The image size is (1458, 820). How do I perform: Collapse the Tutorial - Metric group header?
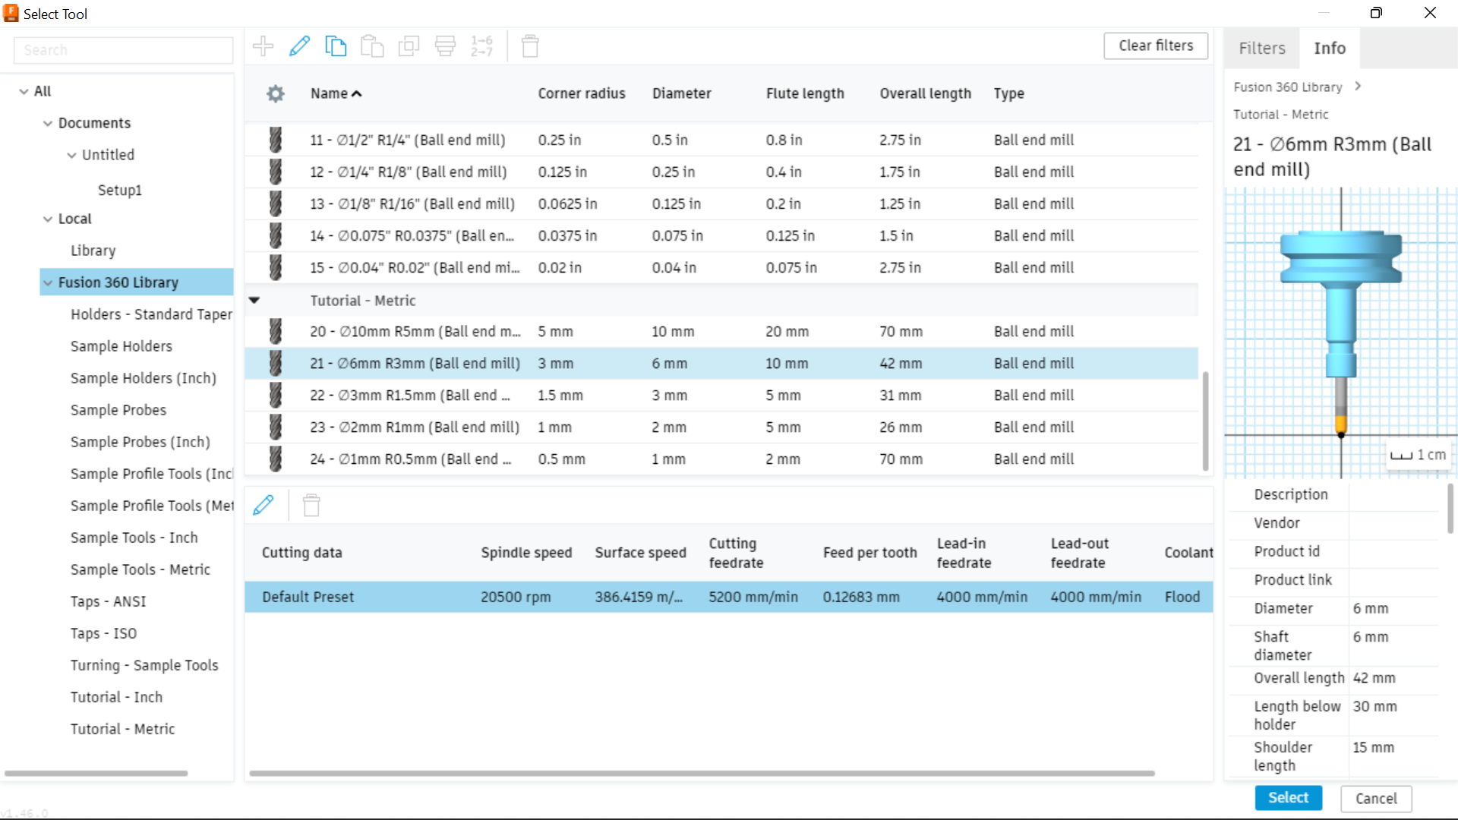254,300
